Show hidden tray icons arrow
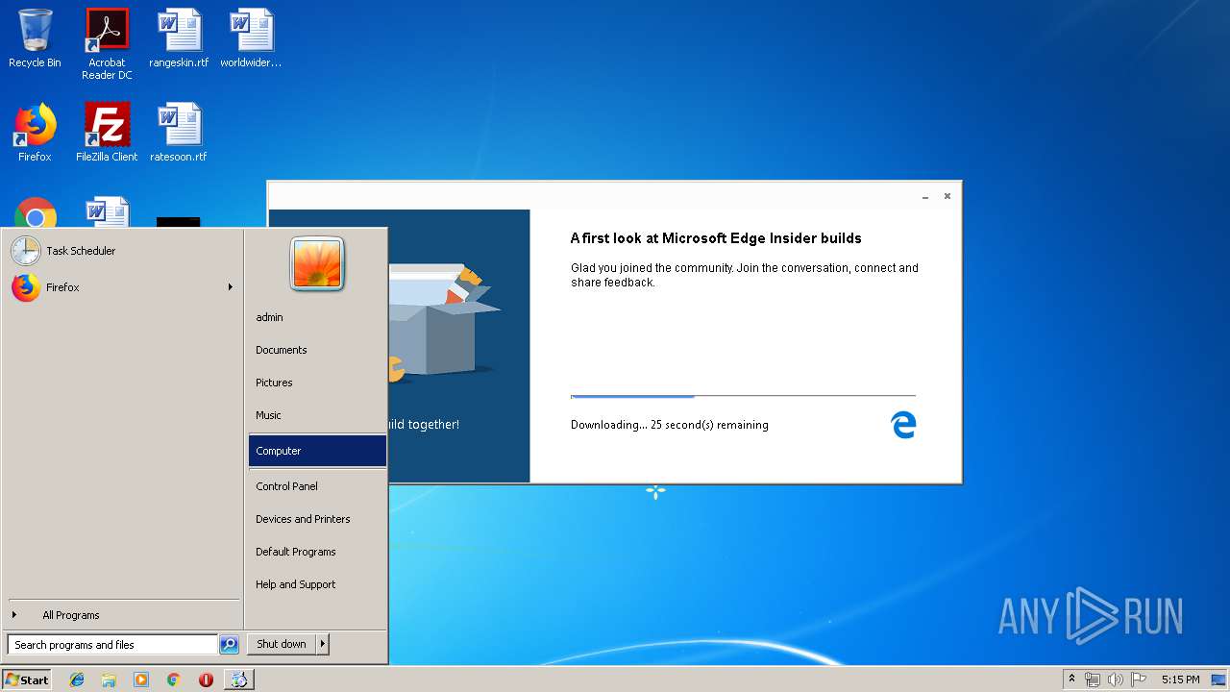This screenshot has width=1230, height=692. (1071, 680)
